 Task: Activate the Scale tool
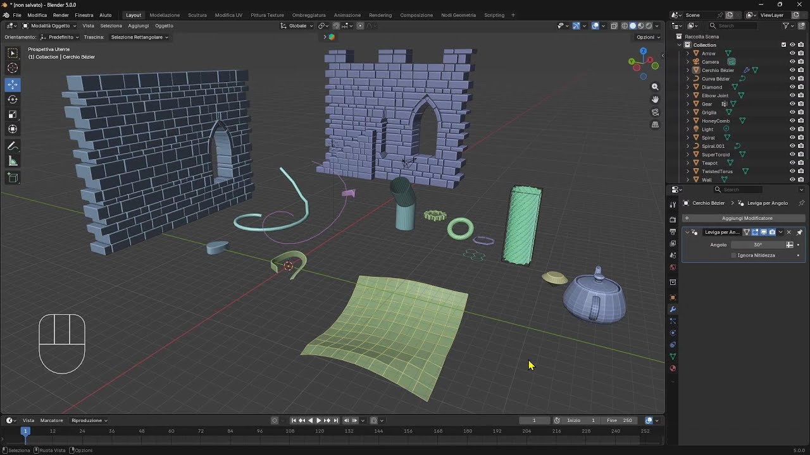(13, 114)
